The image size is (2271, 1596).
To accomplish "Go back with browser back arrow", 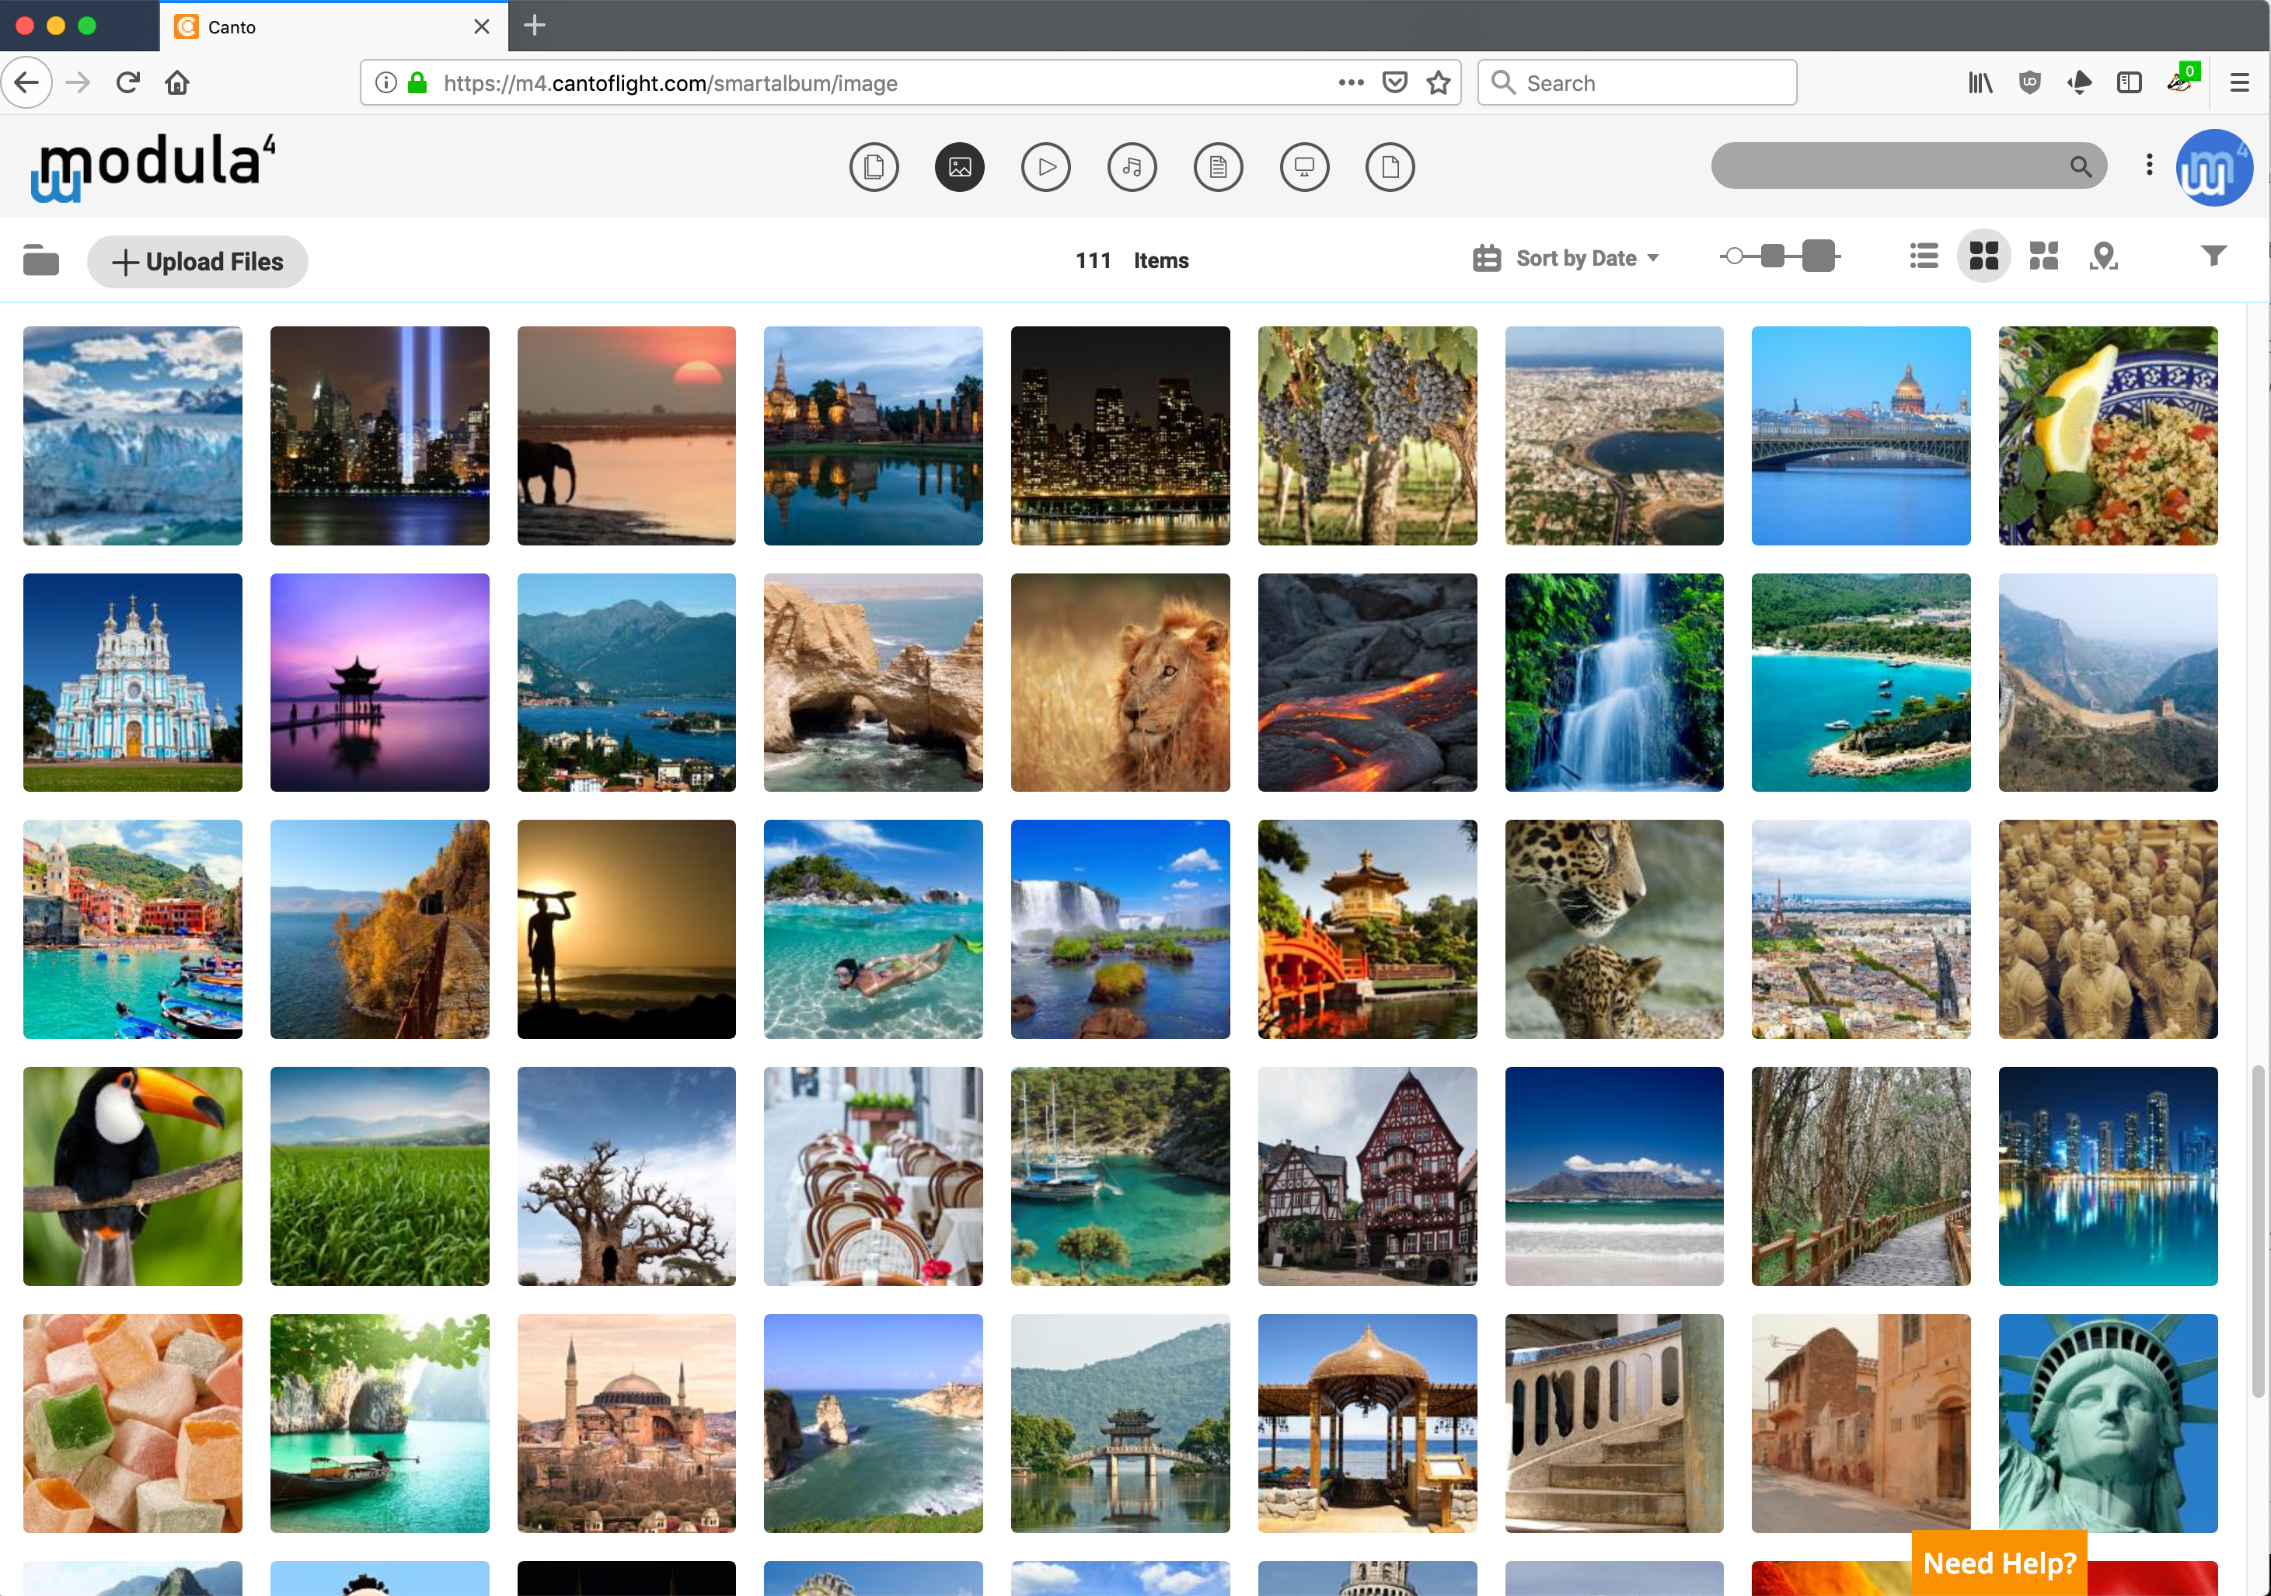I will pos(26,83).
